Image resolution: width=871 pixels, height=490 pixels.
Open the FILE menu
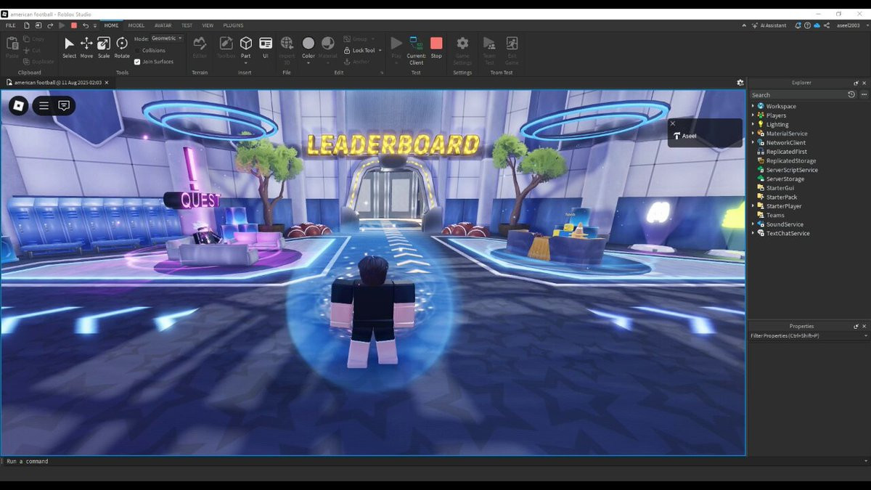pyautogui.click(x=10, y=25)
